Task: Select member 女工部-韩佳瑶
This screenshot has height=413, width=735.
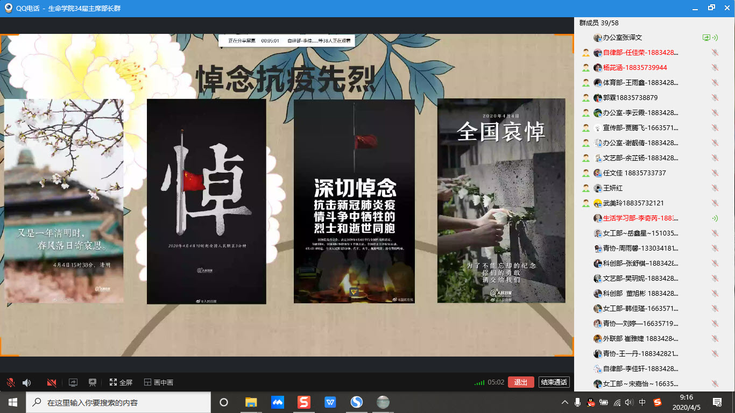Action: coord(640,309)
